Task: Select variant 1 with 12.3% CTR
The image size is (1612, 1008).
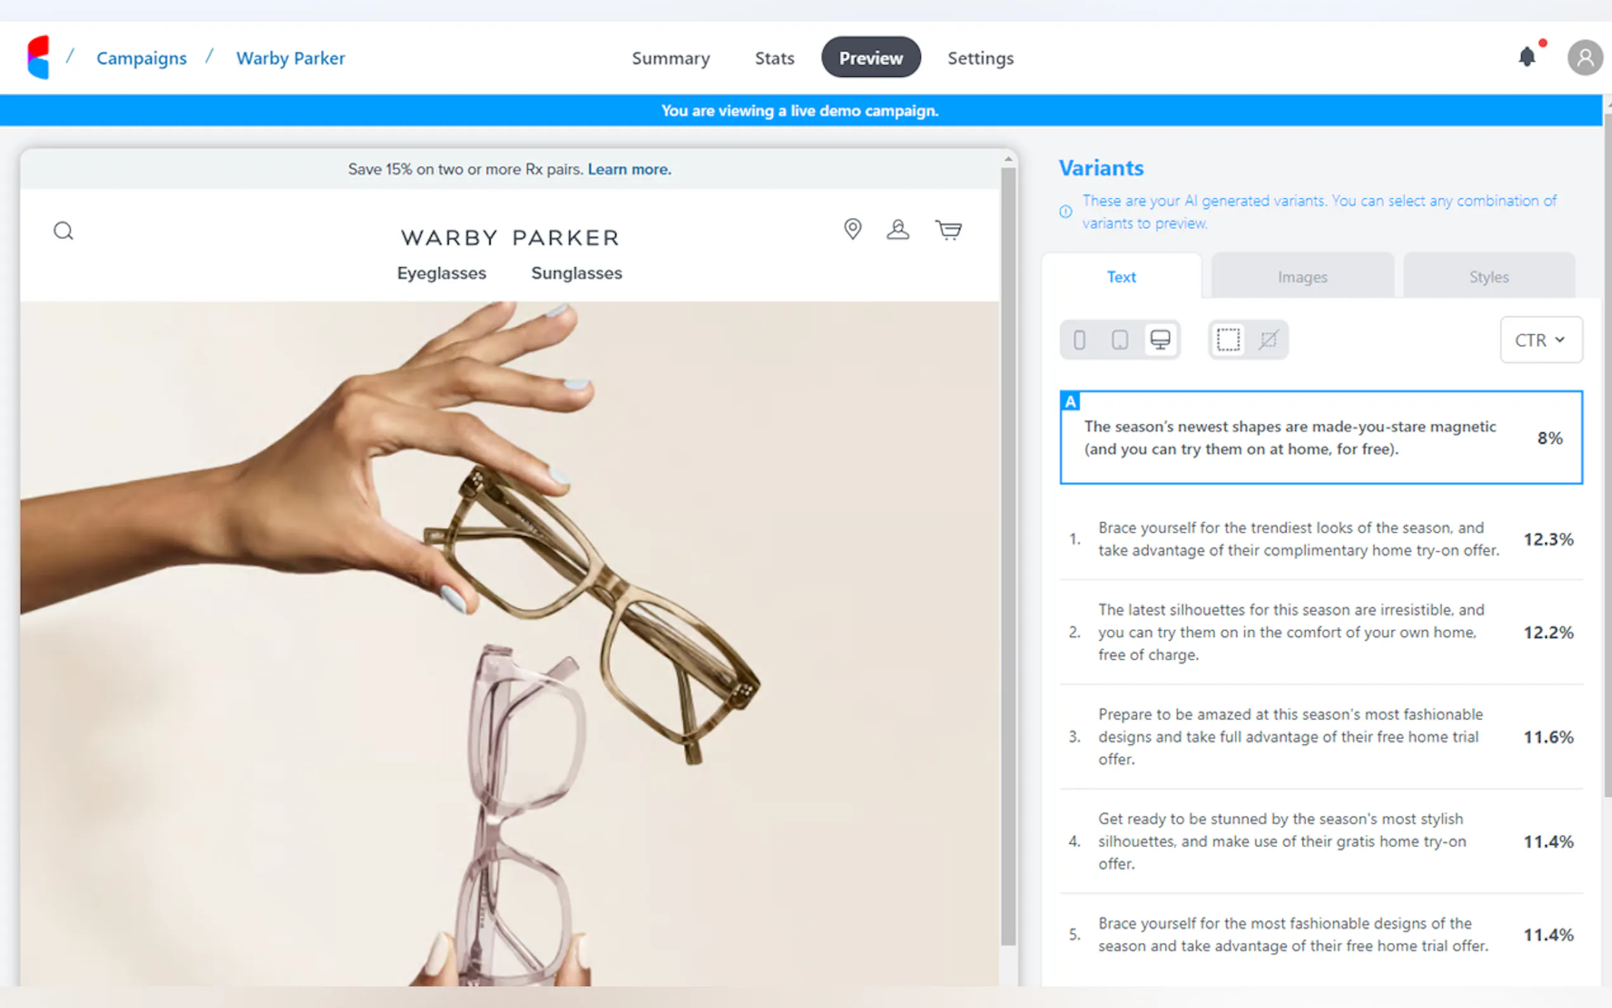Action: [x=1321, y=539]
